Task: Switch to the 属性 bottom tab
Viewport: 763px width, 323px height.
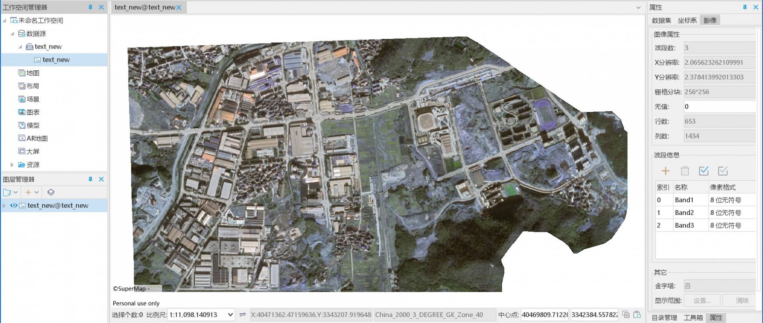Action: tap(716, 317)
